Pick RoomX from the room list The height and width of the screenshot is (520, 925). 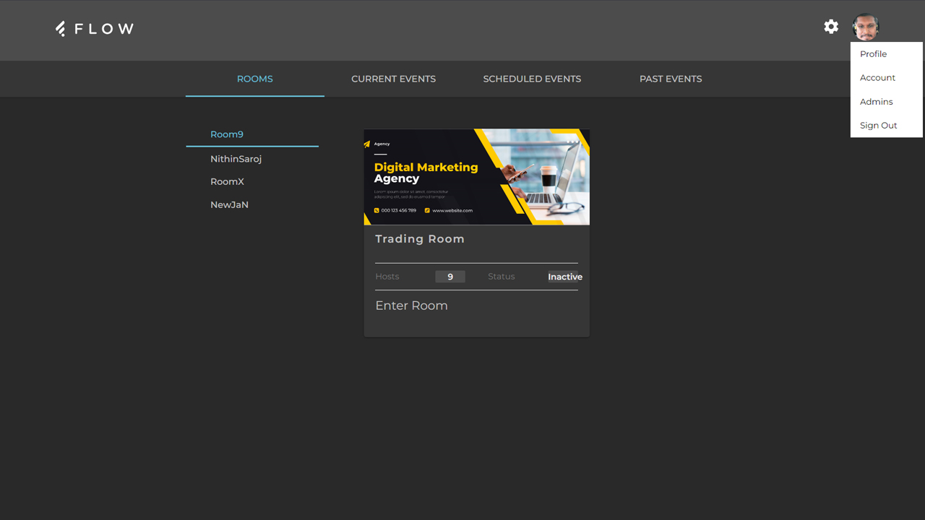(227, 182)
